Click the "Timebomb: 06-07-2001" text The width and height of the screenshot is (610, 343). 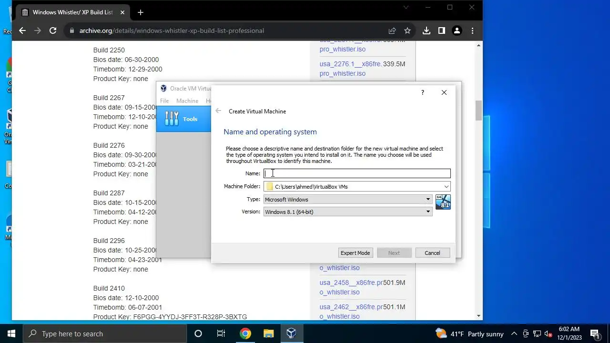click(128, 307)
